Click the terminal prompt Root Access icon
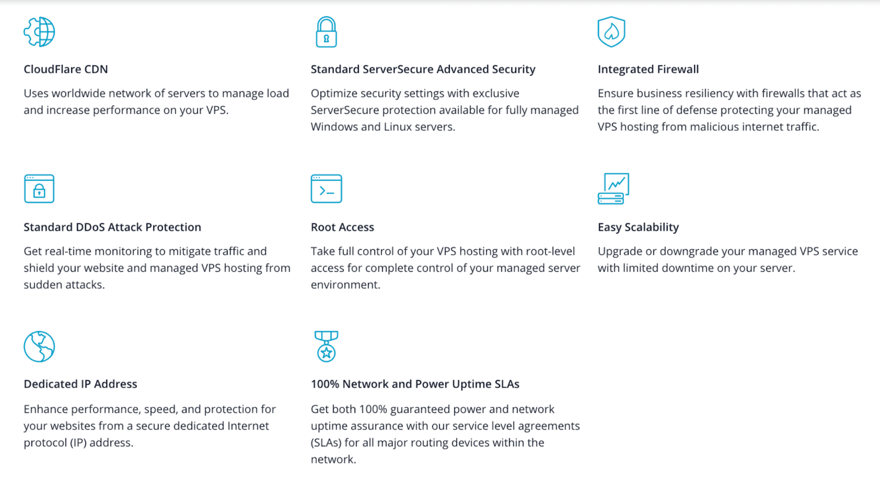 pos(326,189)
